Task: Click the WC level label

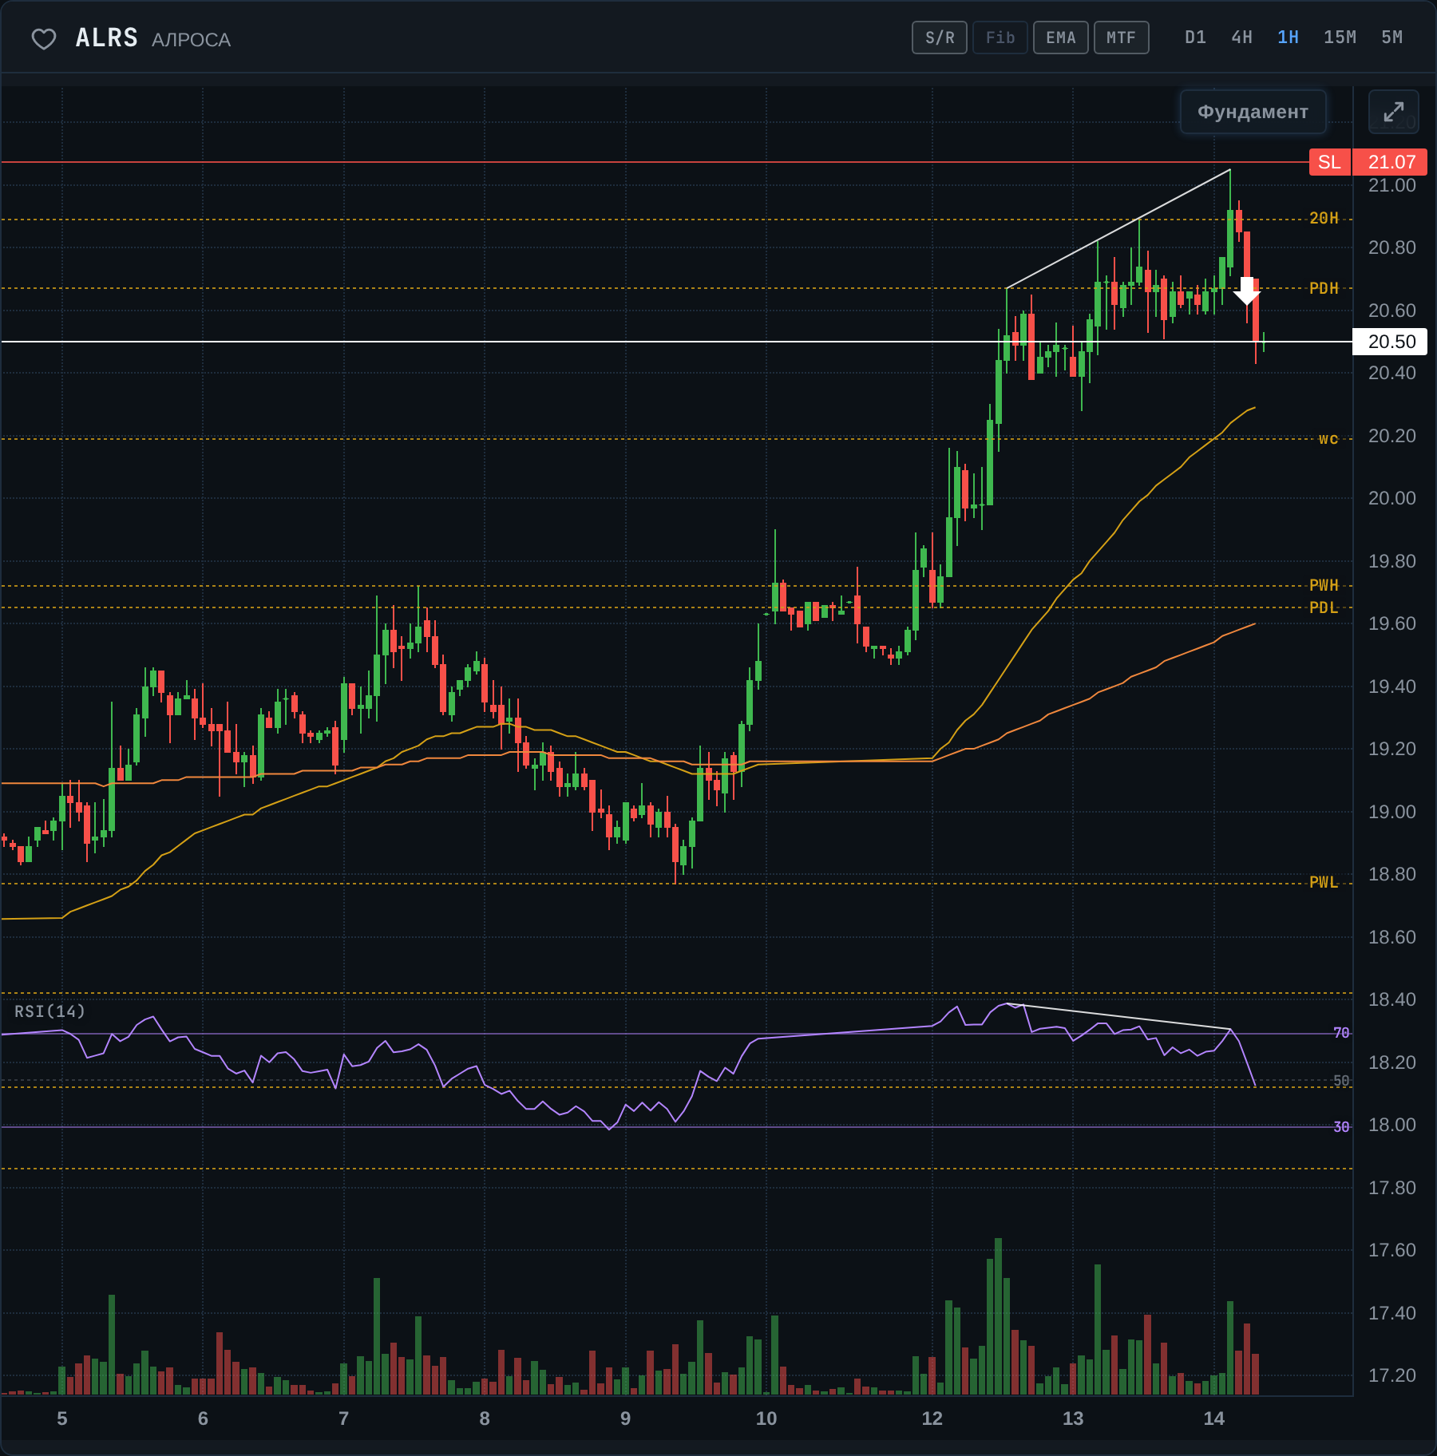Action: coord(1328,439)
